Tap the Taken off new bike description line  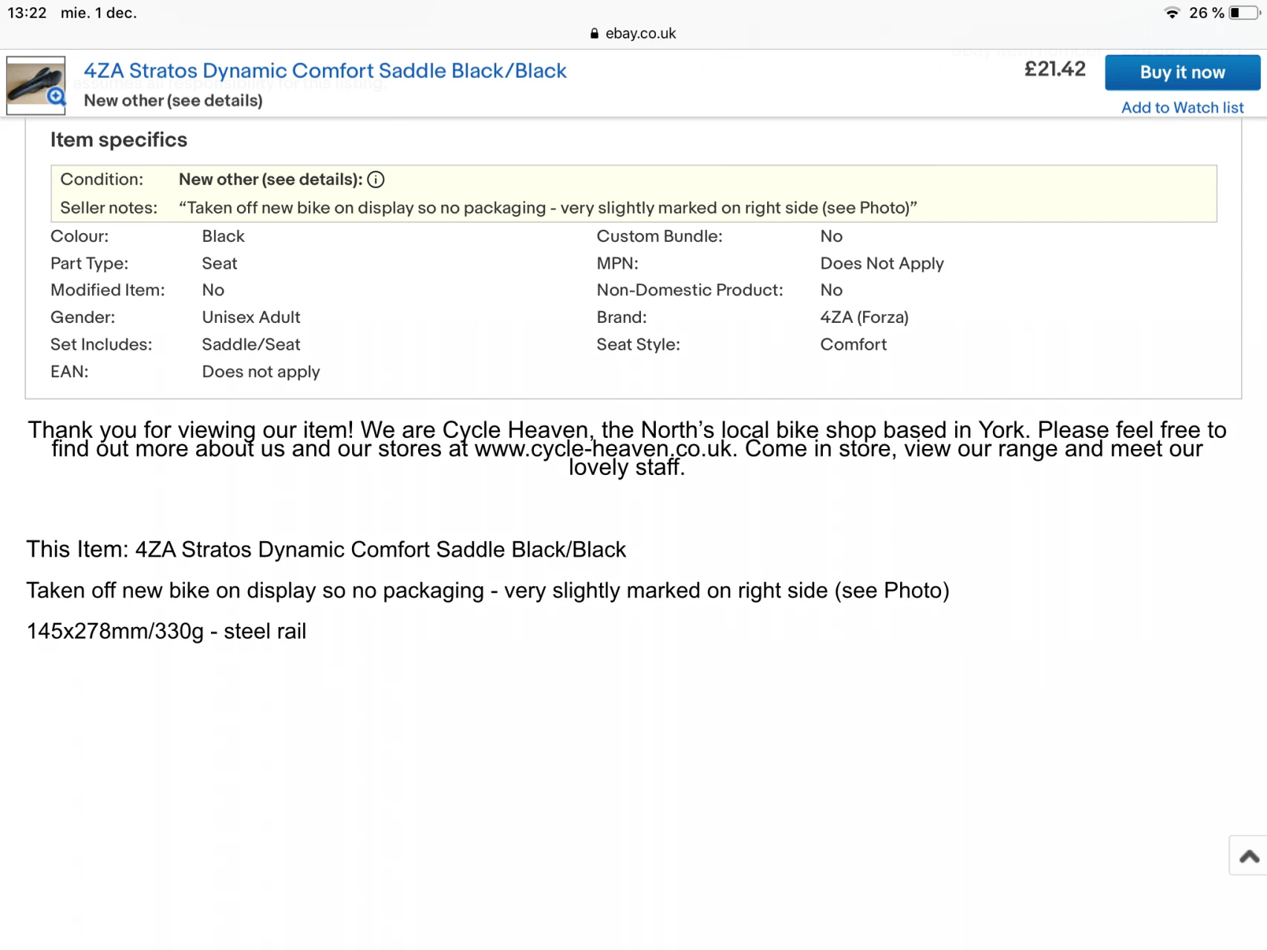coord(488,590)
